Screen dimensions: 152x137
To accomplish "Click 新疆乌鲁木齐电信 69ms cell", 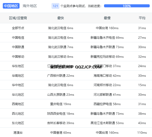I will [x=107, y=38].
